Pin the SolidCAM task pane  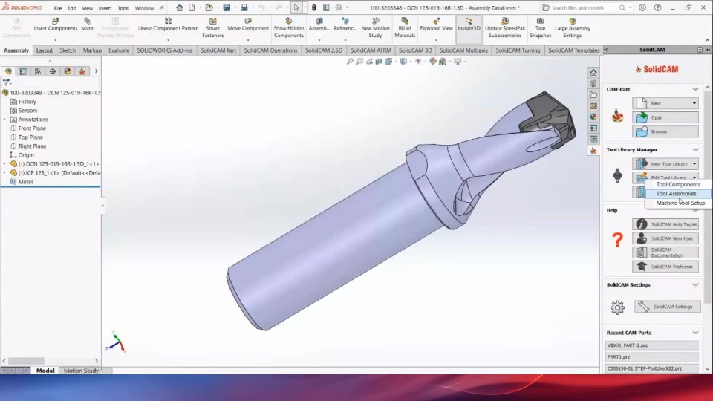tap(709, 50)
